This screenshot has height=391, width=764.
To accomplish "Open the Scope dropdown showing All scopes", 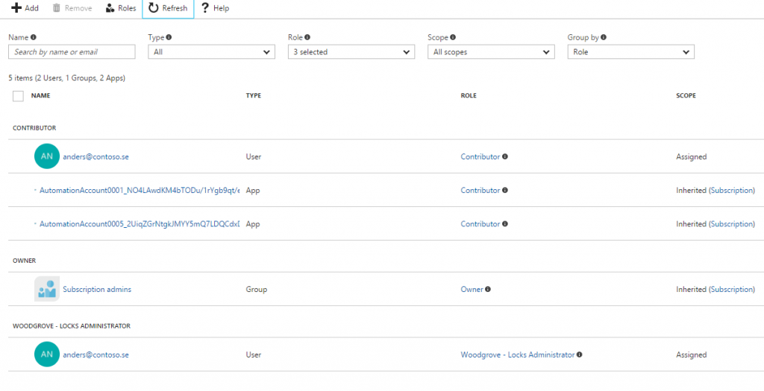I will point(491,51).
